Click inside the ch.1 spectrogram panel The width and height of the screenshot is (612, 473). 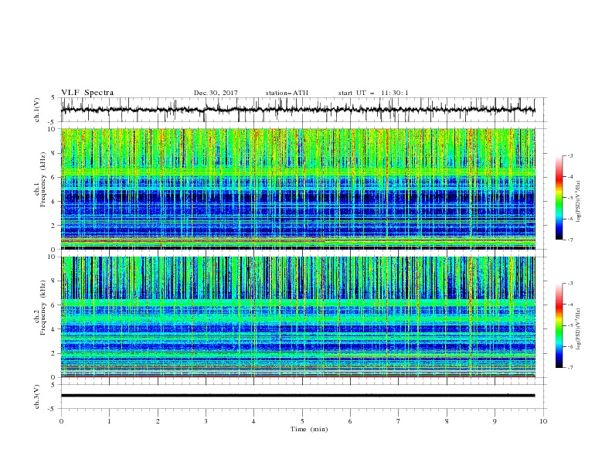[x=298, y=189]
